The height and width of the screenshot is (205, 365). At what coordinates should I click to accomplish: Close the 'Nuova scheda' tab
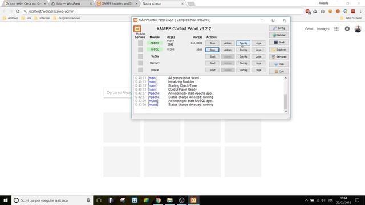182,4
